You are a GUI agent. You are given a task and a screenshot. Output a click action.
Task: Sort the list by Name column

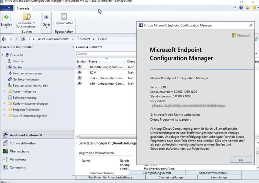click(107, 61)
